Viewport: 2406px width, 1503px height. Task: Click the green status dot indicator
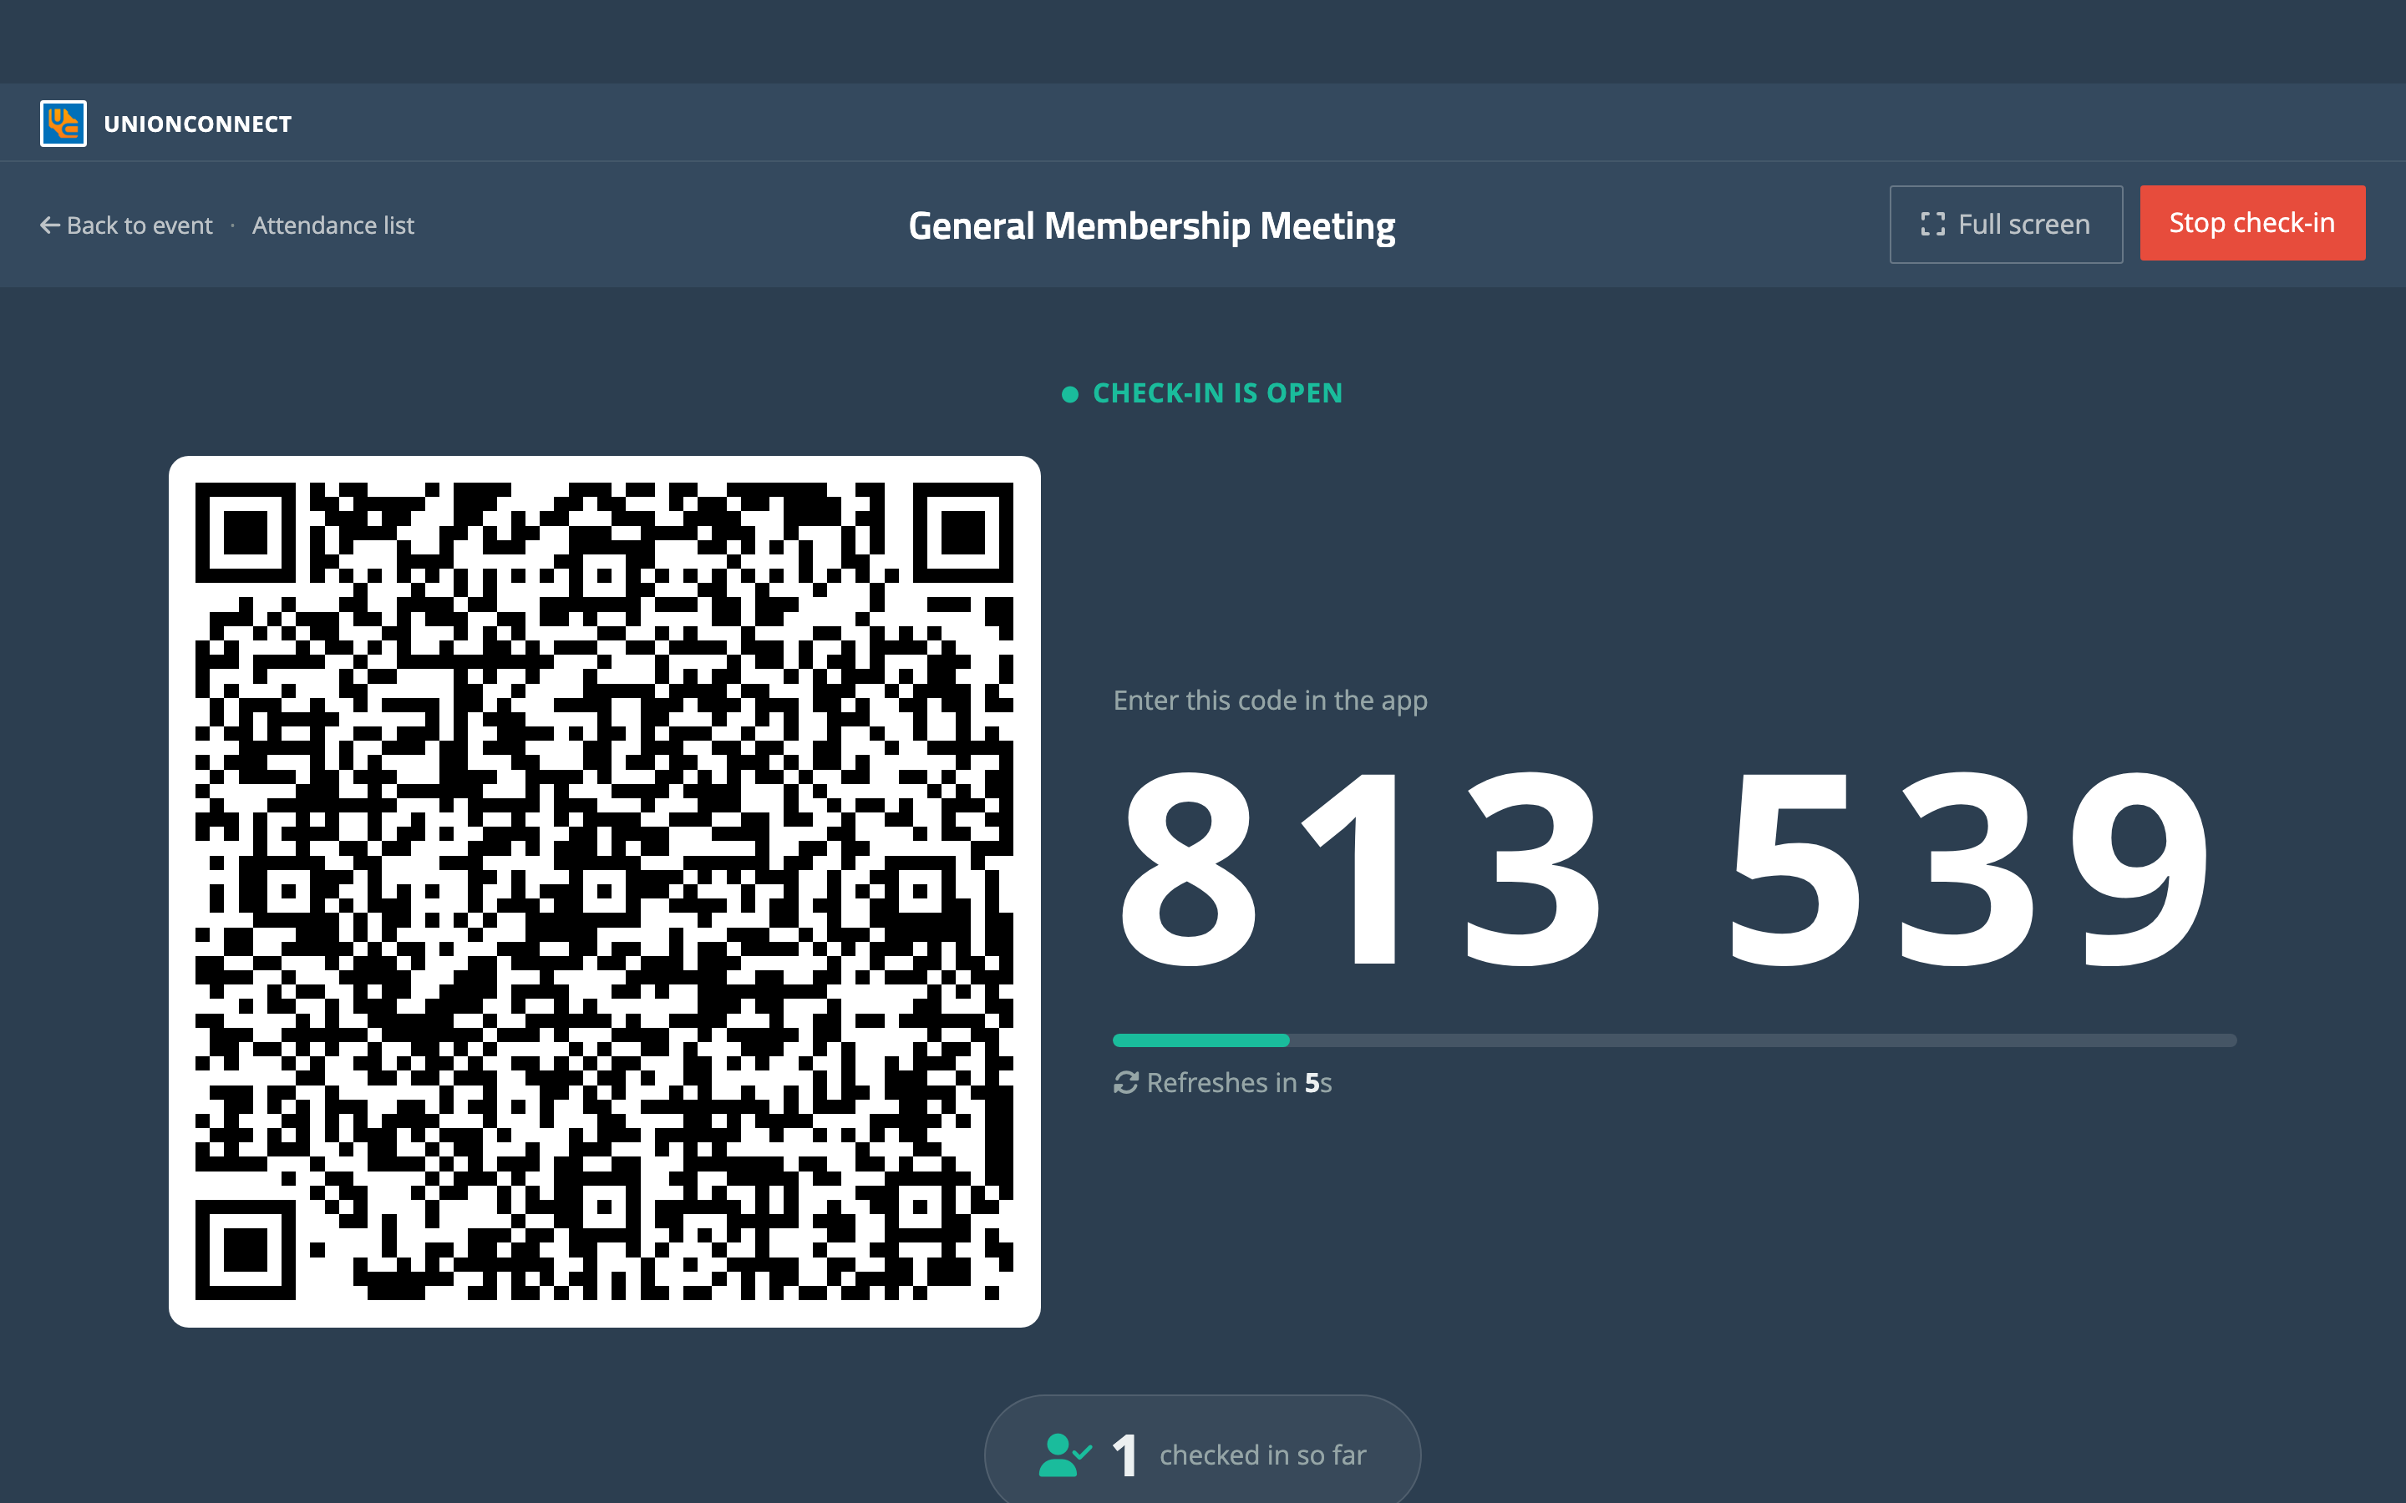pyautogui.click(x=1070, y=395)
